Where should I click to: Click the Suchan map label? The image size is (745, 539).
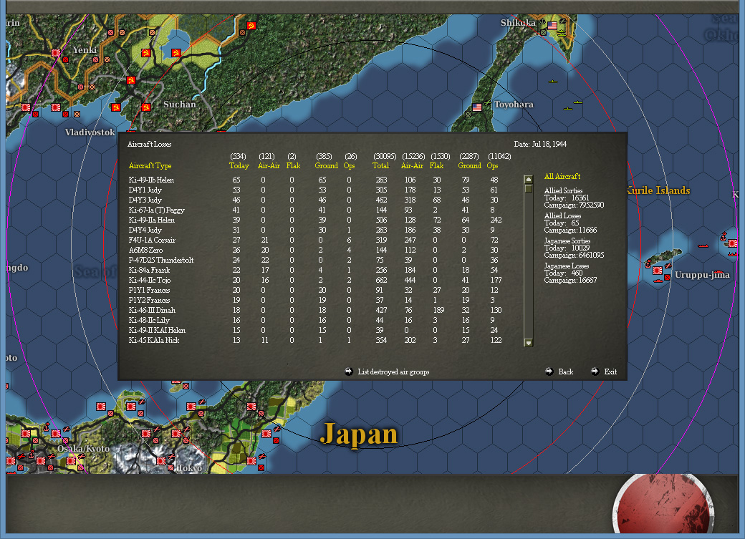click(x=180, y=105)
